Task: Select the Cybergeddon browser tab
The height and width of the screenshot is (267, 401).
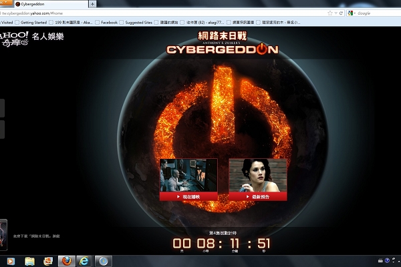Action: tap(51, 4)
